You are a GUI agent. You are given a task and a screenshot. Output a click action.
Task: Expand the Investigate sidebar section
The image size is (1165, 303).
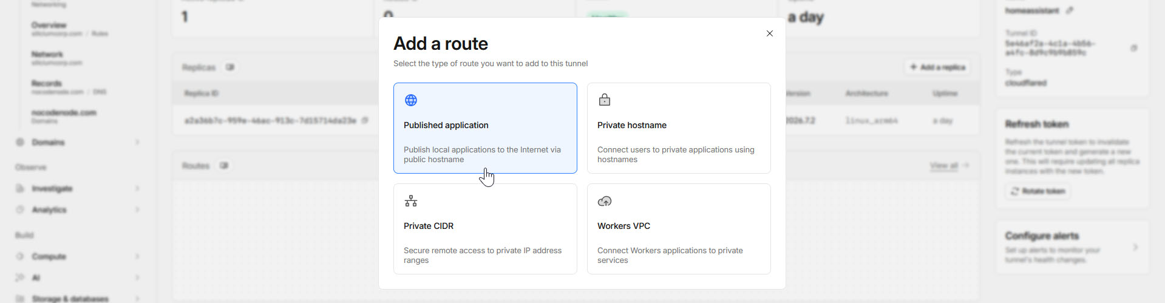pyautogui.click(x=137, y=188)
